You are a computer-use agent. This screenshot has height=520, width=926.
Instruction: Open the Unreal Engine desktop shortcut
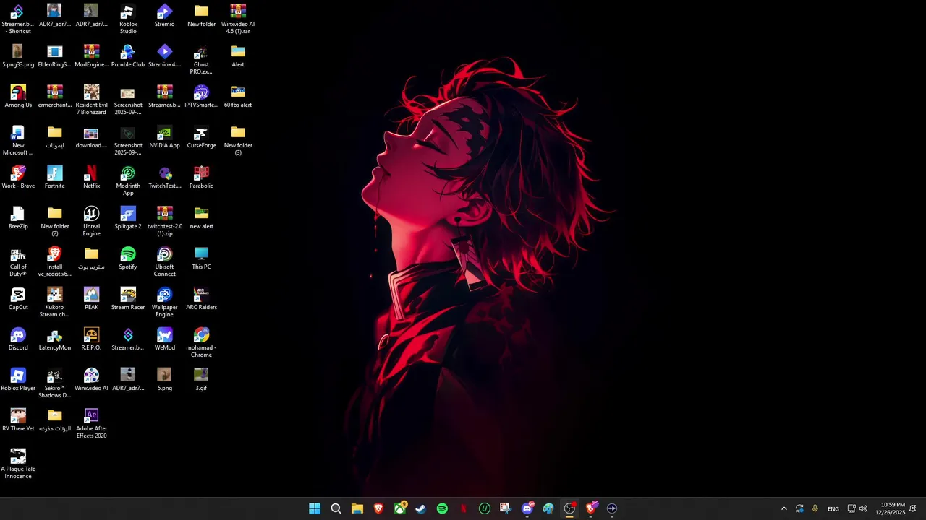point(91,222)
